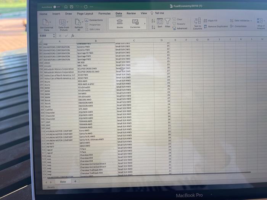Switch to the Formulas tab
Viewport: 267px width, 200px height.
[105, 13]
